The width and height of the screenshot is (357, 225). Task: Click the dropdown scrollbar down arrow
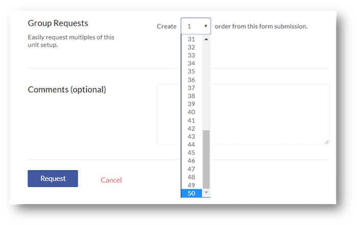click(206, 193)
